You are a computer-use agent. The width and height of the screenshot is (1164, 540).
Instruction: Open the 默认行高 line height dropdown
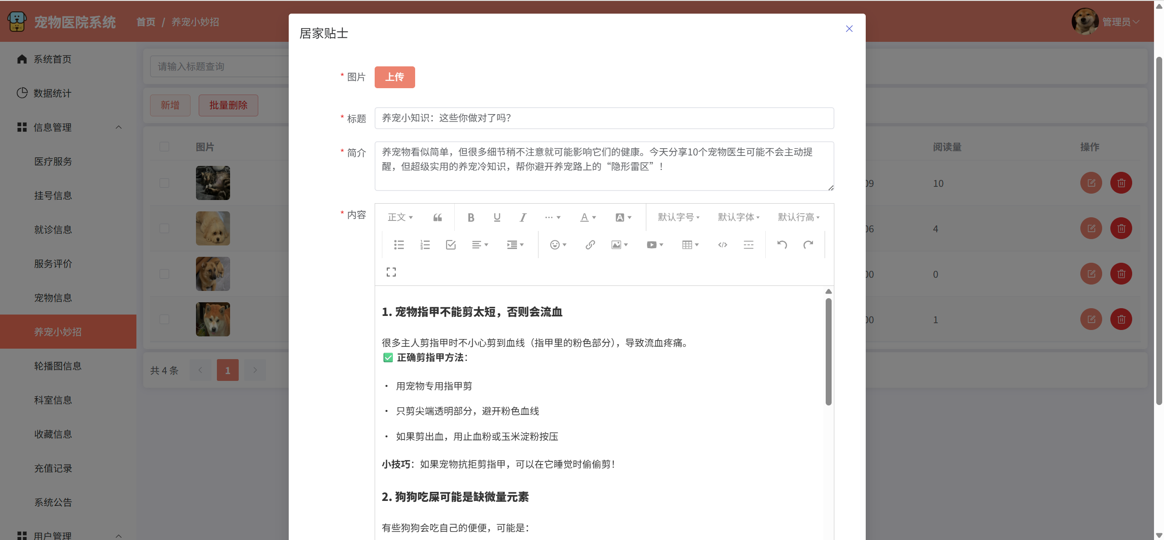(x=798, y=217)
